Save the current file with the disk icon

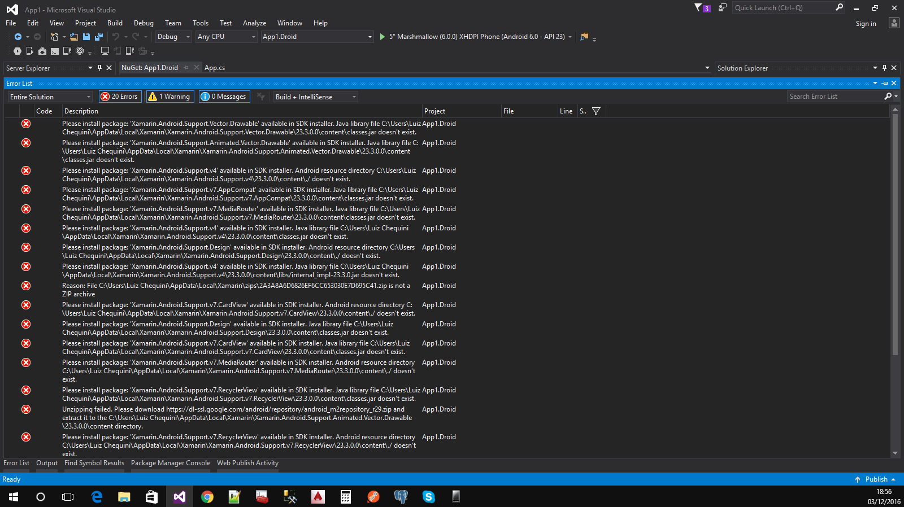coord(86,37)
